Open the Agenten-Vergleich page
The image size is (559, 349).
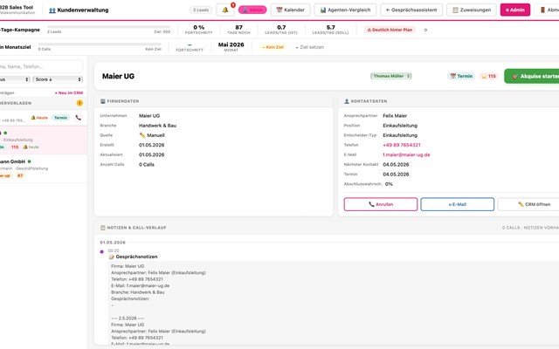coord(345,10)
